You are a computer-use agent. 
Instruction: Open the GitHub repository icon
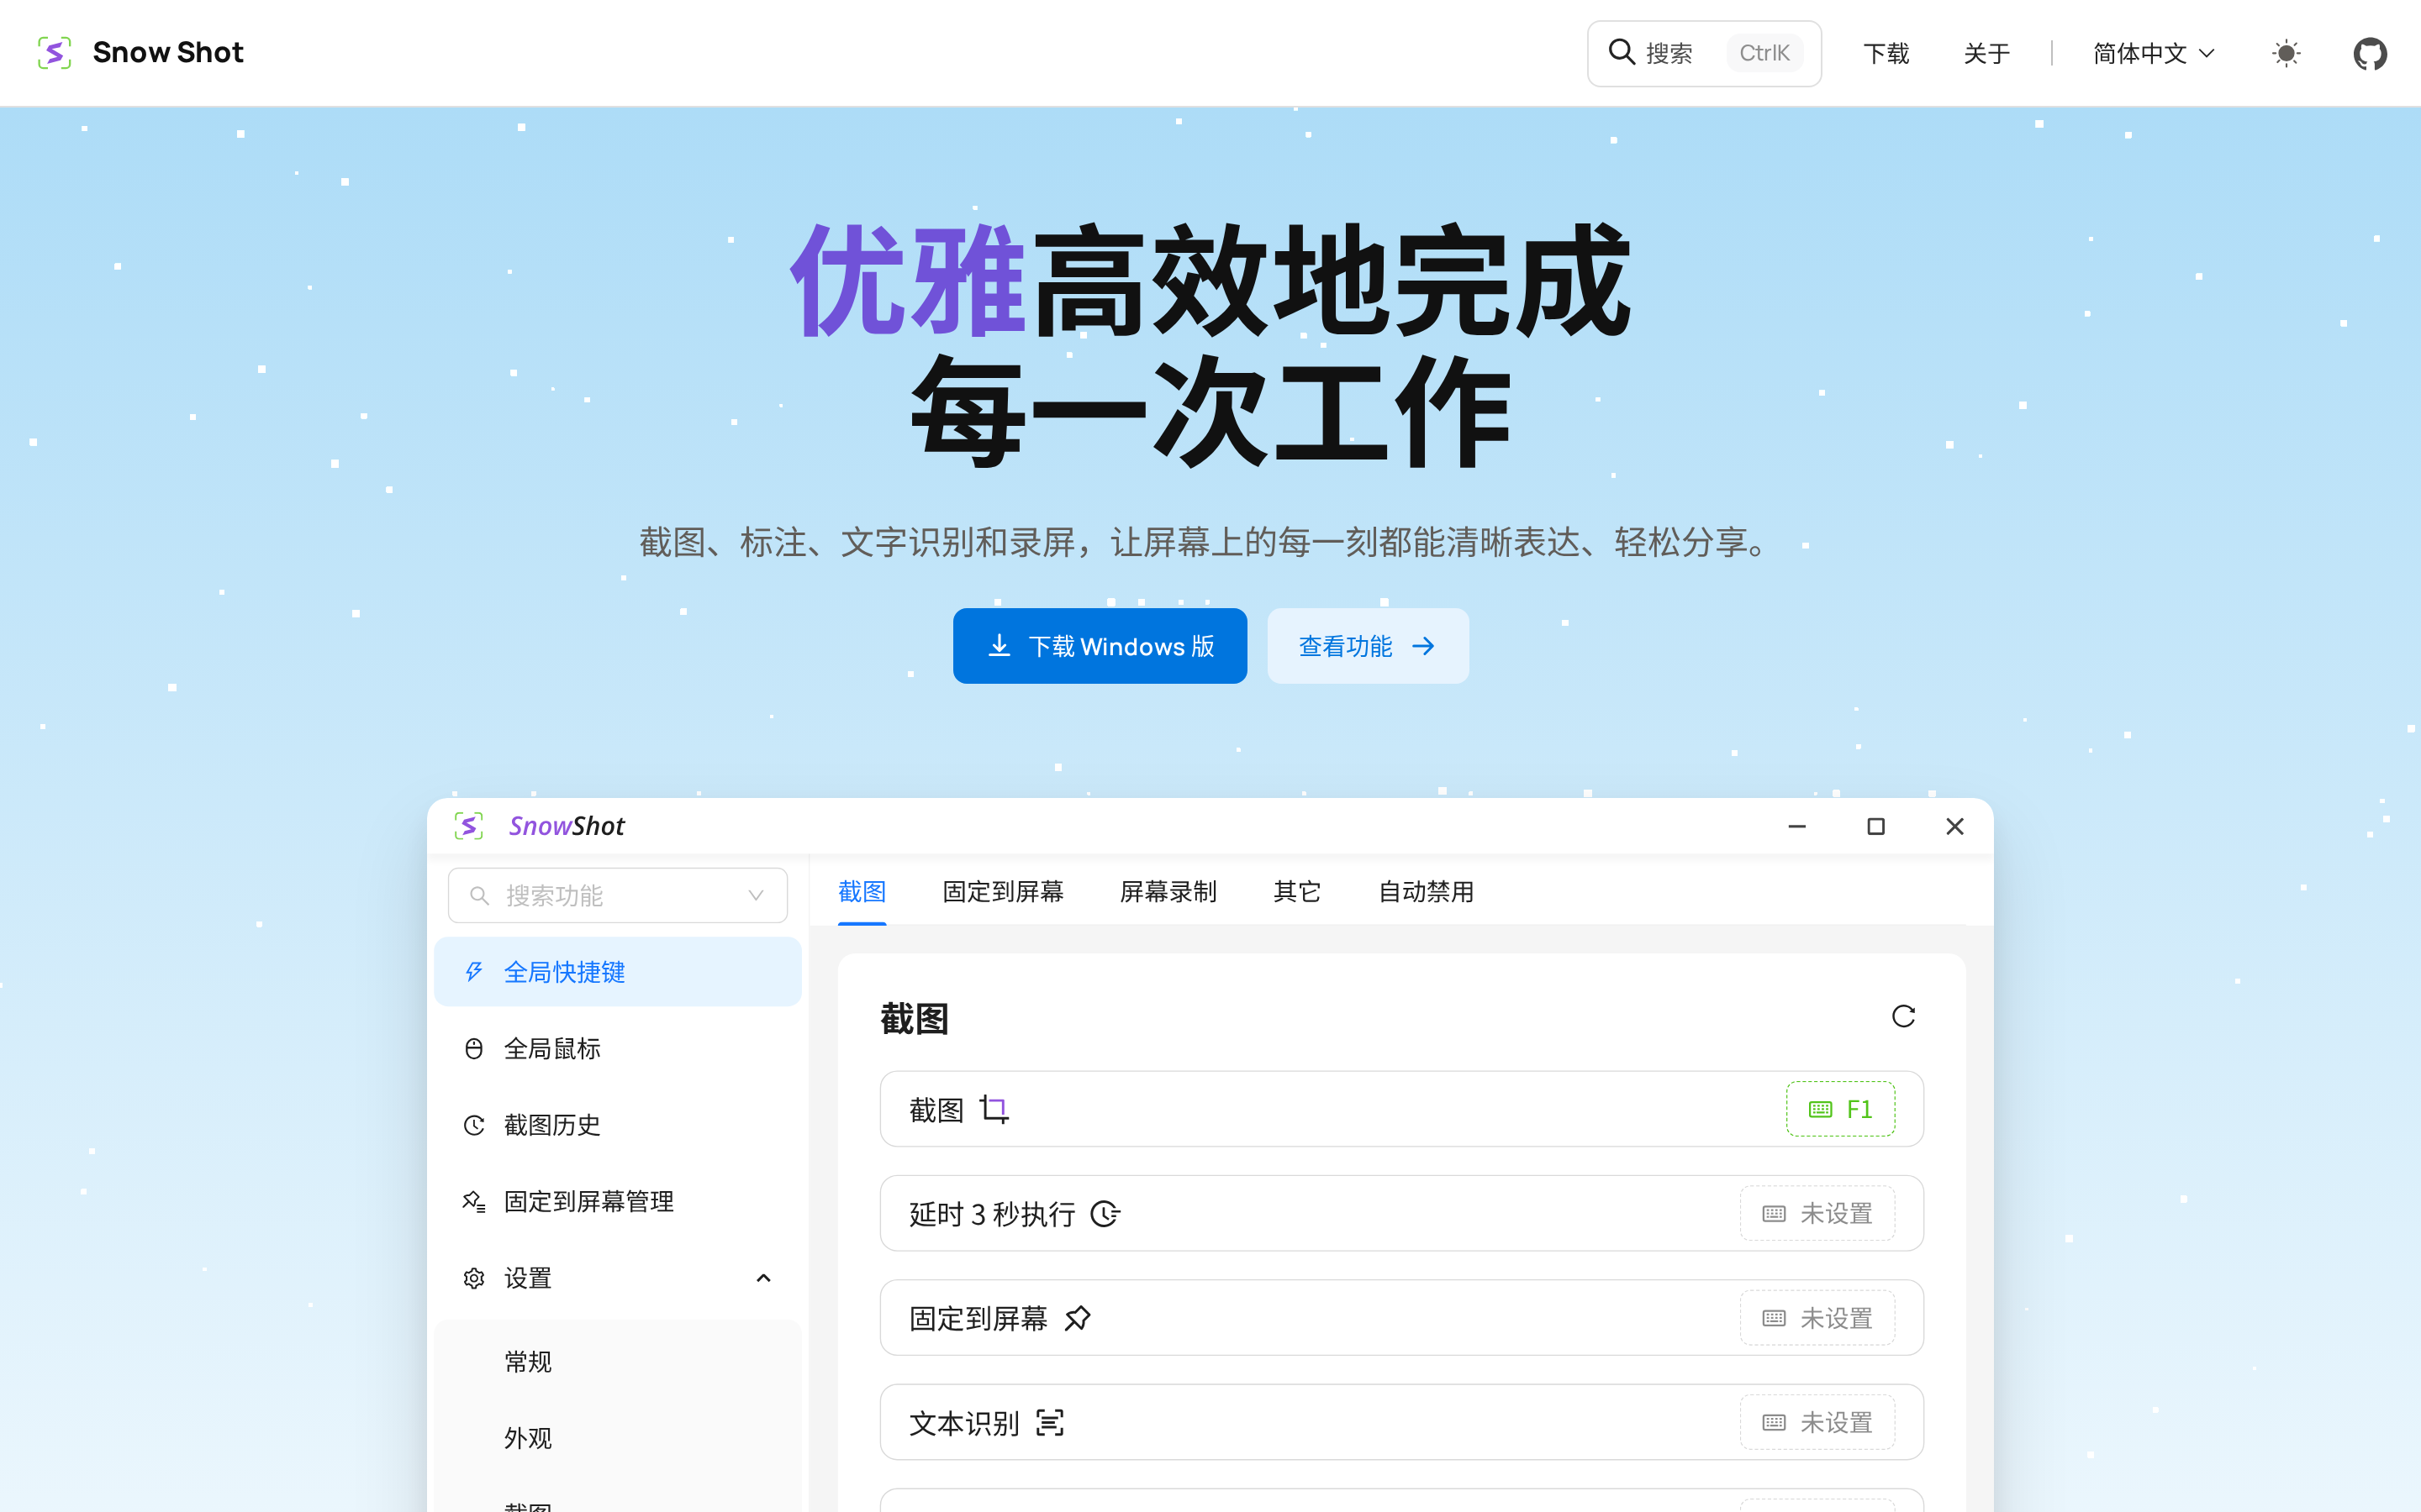pos(2369,53)
